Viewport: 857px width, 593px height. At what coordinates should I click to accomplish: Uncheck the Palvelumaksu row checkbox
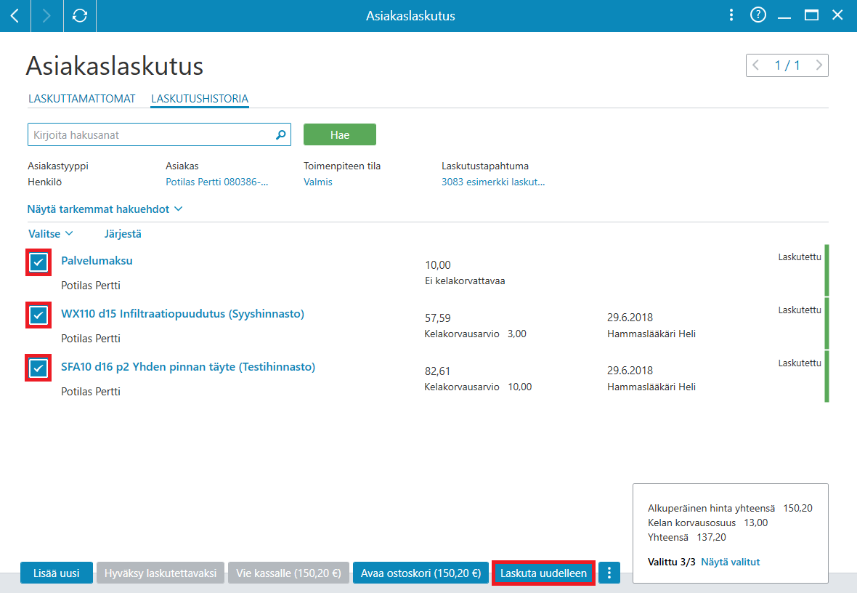38,262
